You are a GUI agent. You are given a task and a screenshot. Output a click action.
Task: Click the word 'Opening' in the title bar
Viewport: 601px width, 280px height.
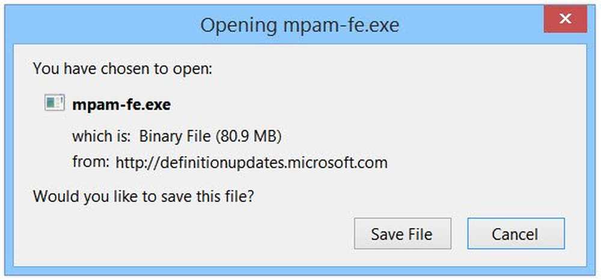[235, 26]
